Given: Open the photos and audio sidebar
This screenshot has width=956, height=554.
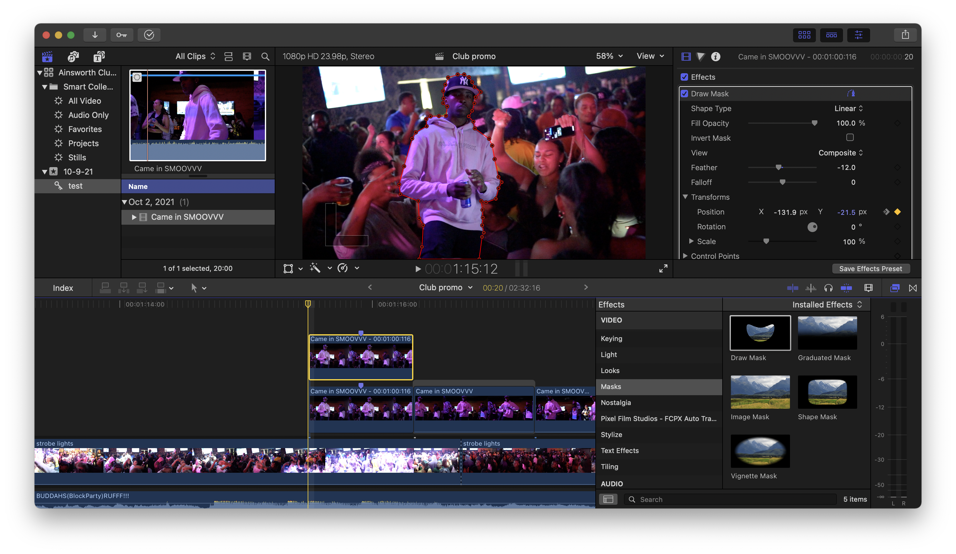Looking at the screenshot, I should point(73,57).
